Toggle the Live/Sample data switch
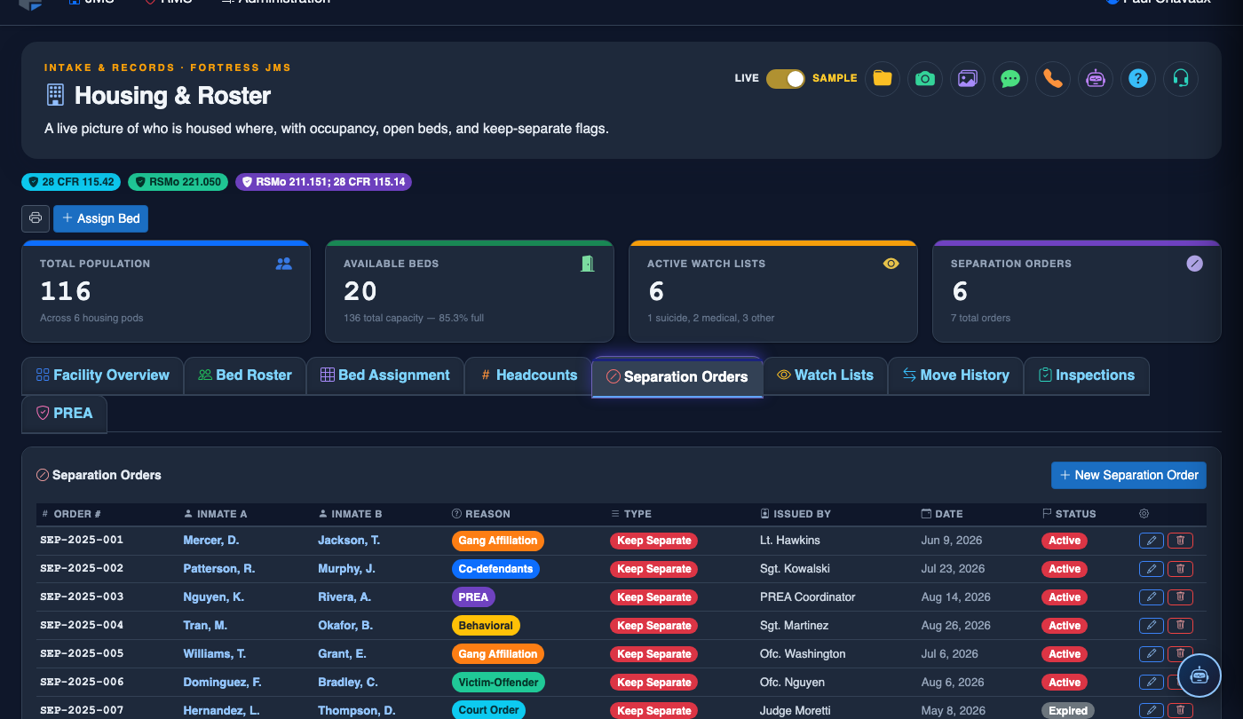The image size is (1243, 719). click(x=786, y=78)
